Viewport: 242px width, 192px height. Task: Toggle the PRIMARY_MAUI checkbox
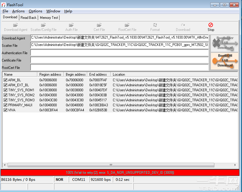point(5,105)
